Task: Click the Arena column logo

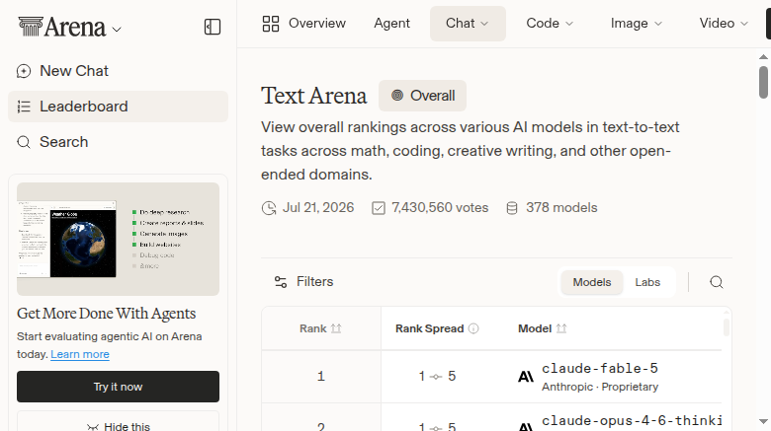Action: (x=31, y=27)
